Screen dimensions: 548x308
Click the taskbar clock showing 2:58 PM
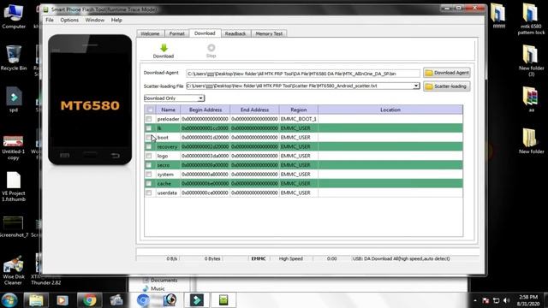[528, 300]
